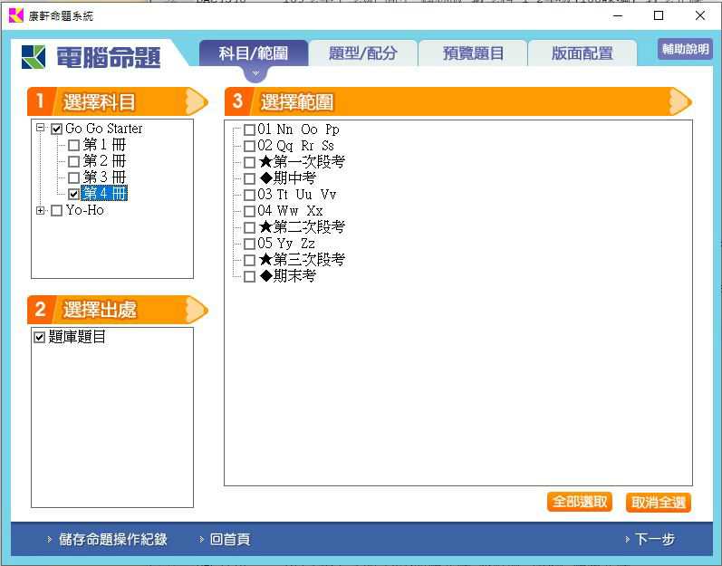Screen dimensions: 722x566
Task: Maximize the 康軒命題系統 window
Action: coord(659,15)
